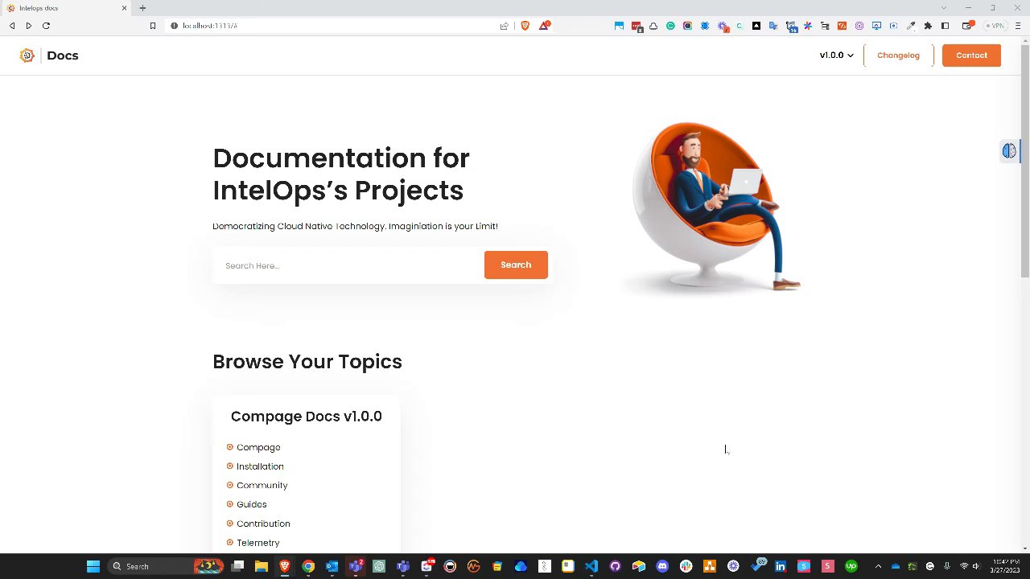Click the Changelog button

[x=898, y=55]
